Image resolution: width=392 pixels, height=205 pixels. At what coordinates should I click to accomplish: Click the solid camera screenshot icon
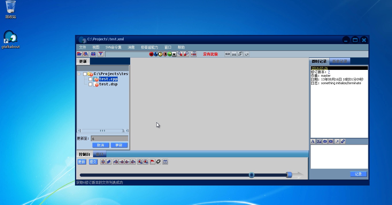coord(325,141)
